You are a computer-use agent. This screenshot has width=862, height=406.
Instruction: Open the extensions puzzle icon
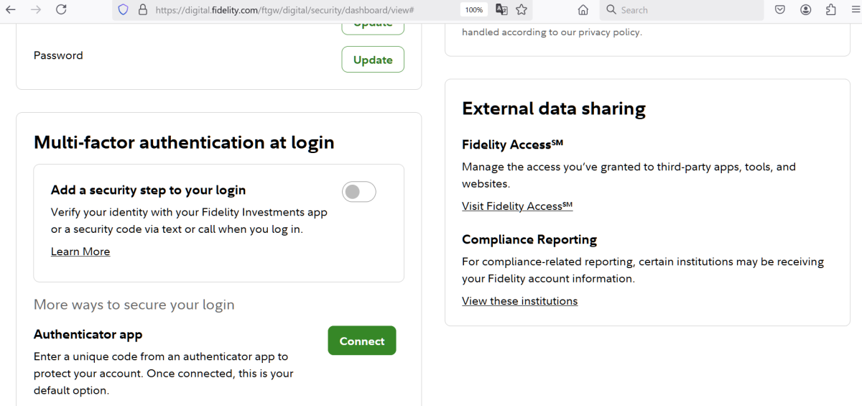830,10
